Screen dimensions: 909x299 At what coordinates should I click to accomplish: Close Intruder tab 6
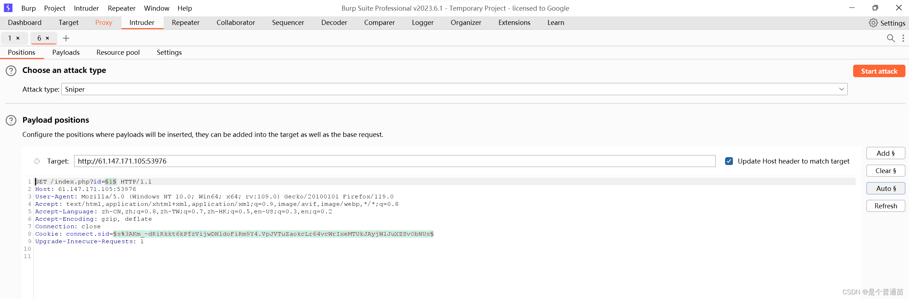[x=47, y=38]
